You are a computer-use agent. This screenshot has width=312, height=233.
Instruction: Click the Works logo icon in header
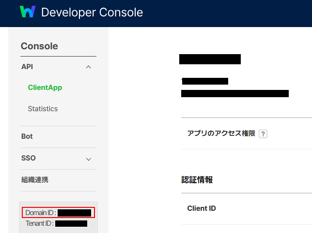tap(28, 12)
